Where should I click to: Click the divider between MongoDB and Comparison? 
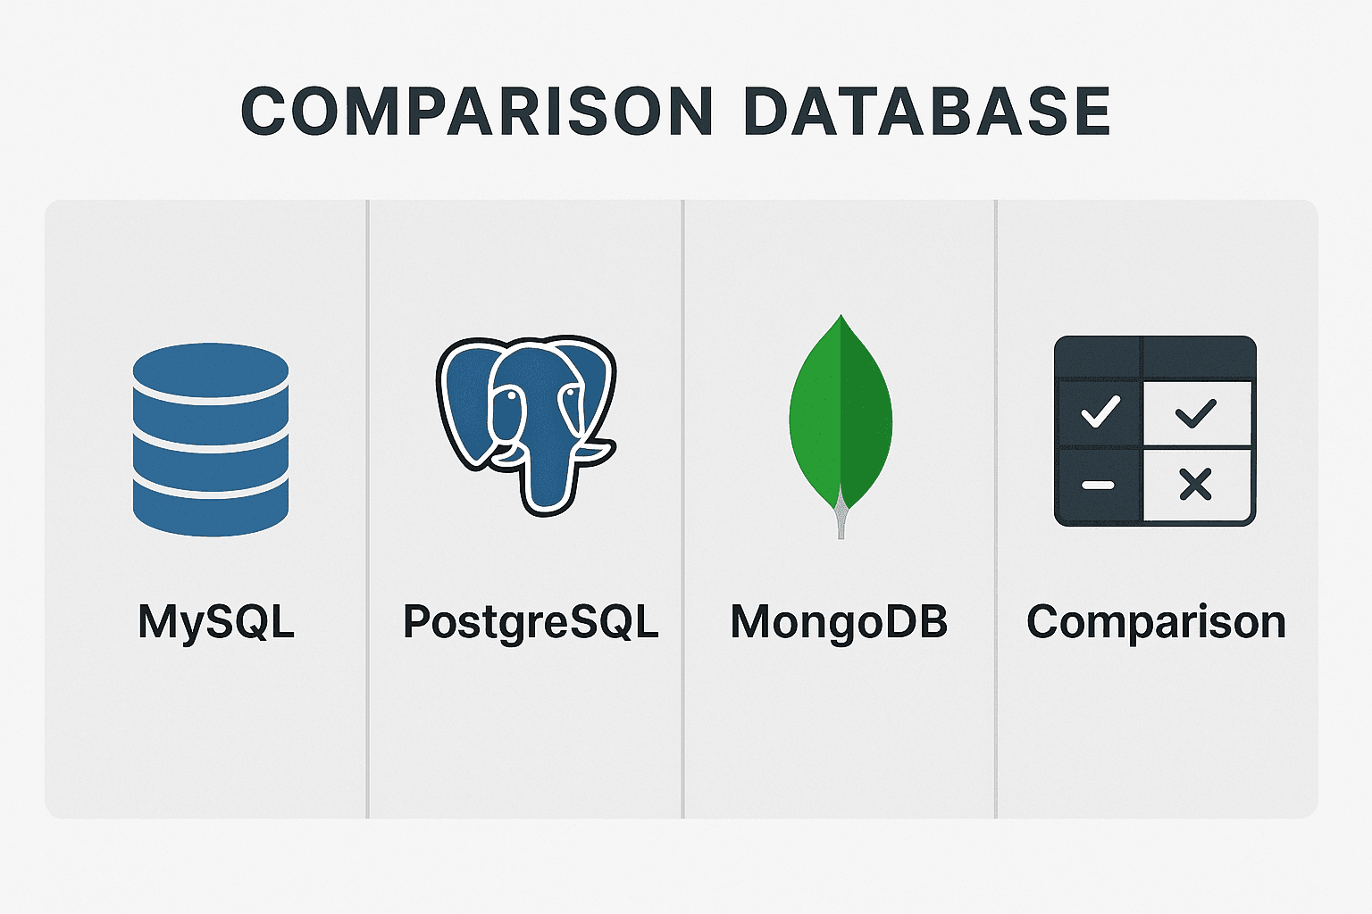pyautogui.click(x=996, y=509)
